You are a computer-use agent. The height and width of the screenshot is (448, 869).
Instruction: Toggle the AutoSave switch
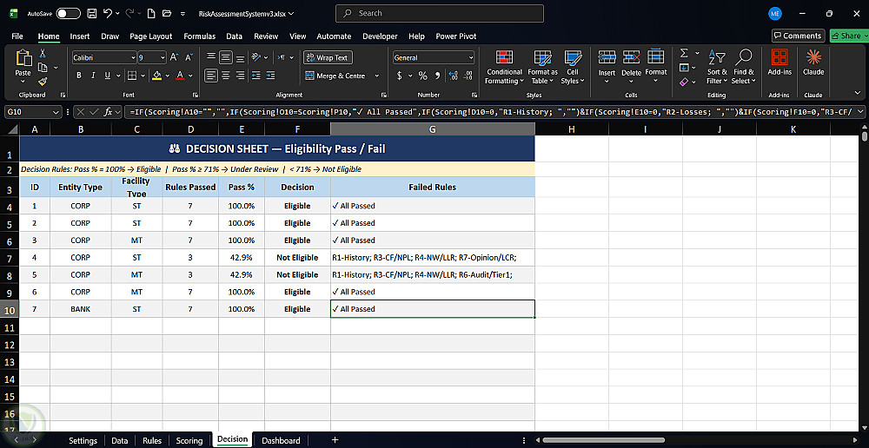pos(68,13)
